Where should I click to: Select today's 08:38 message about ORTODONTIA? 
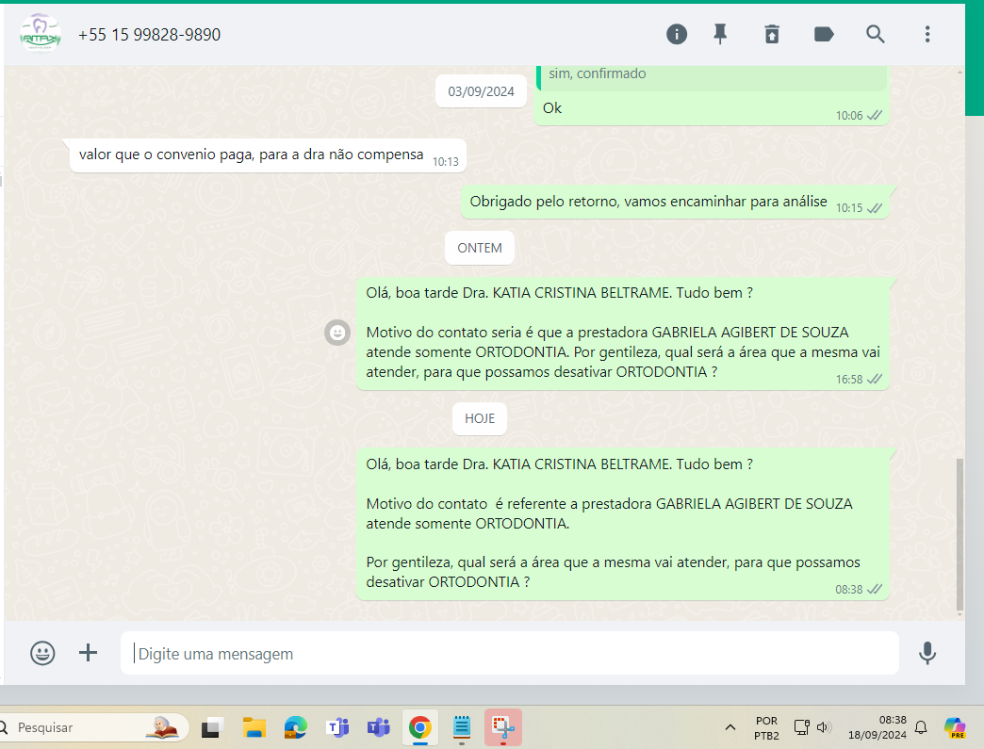coord(623,525)
